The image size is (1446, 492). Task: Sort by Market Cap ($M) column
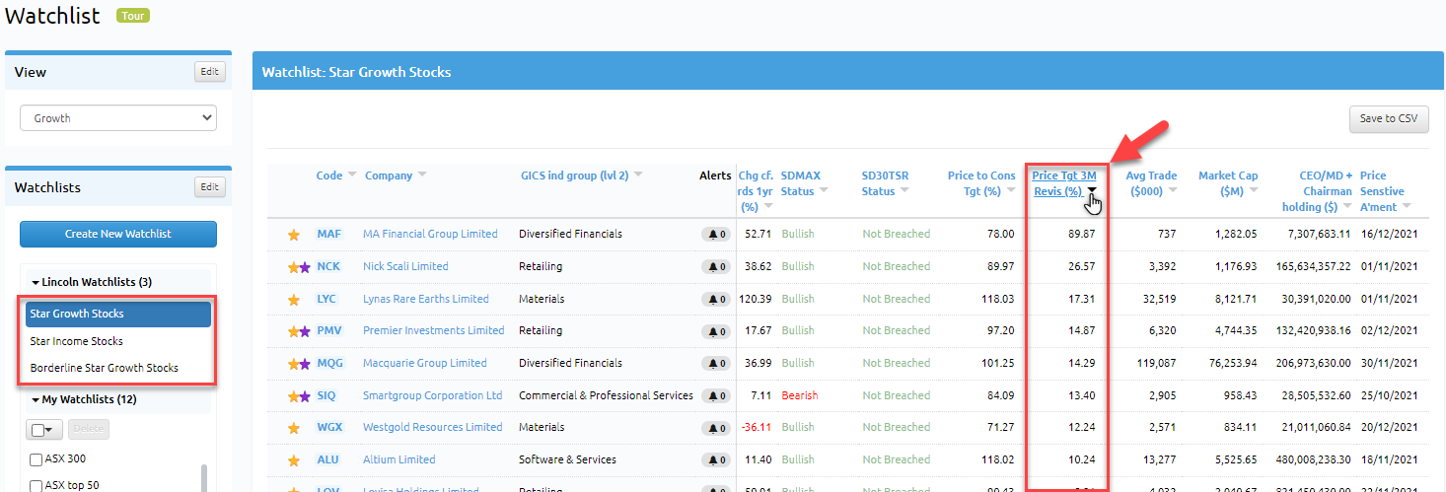tap(1229, 183)
